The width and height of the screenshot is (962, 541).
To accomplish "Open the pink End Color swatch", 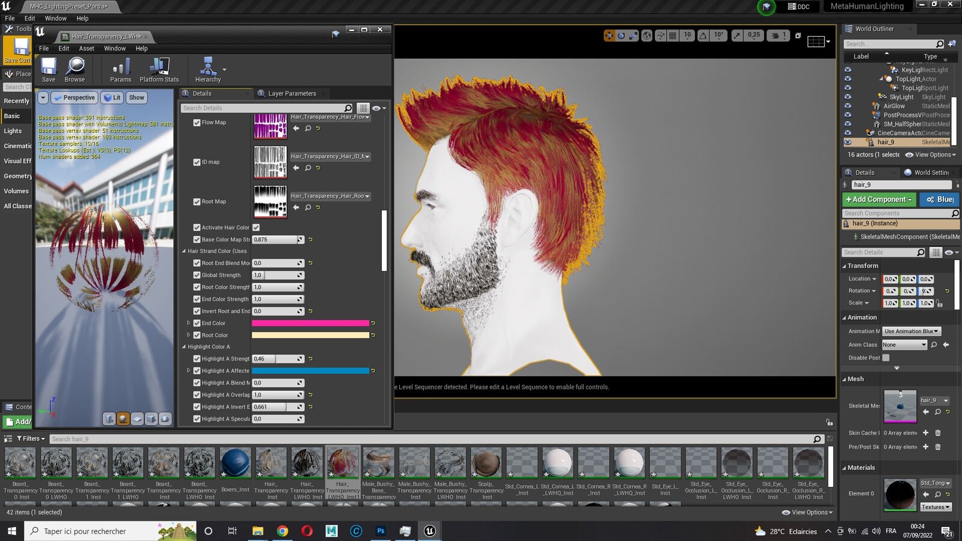I will pos(310,323).
